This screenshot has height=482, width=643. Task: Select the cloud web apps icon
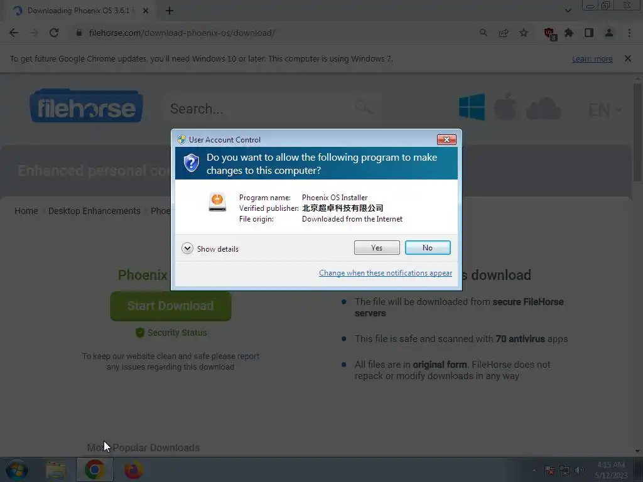(543, 109)
